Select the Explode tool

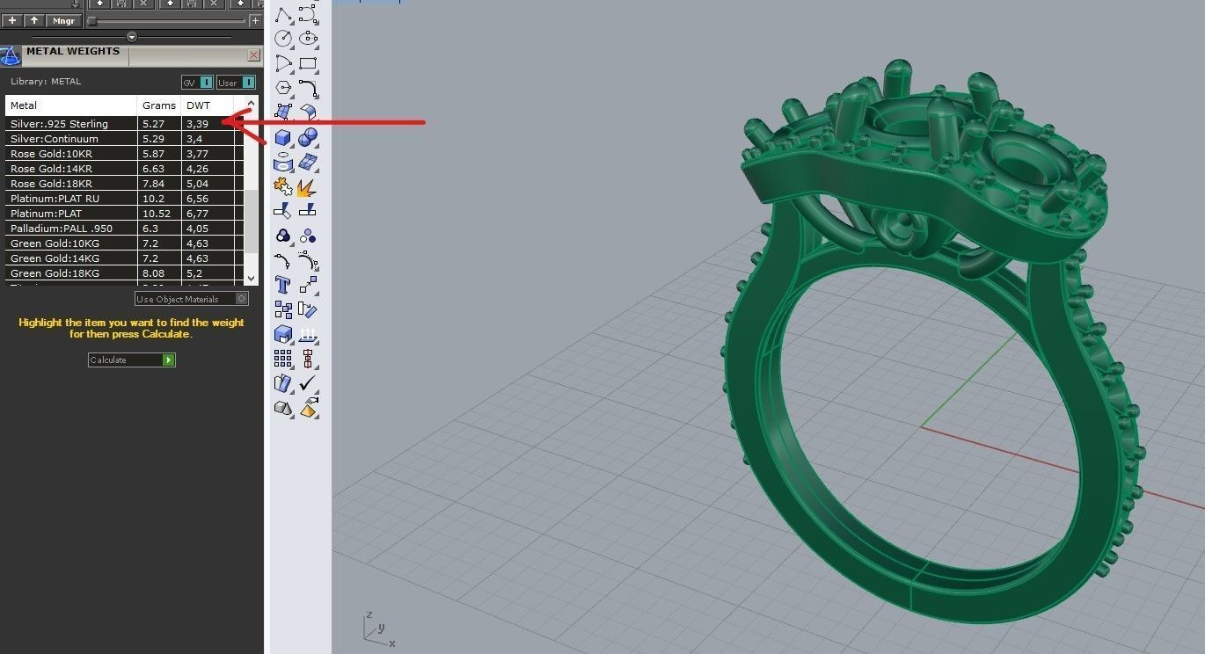(308, 187)
